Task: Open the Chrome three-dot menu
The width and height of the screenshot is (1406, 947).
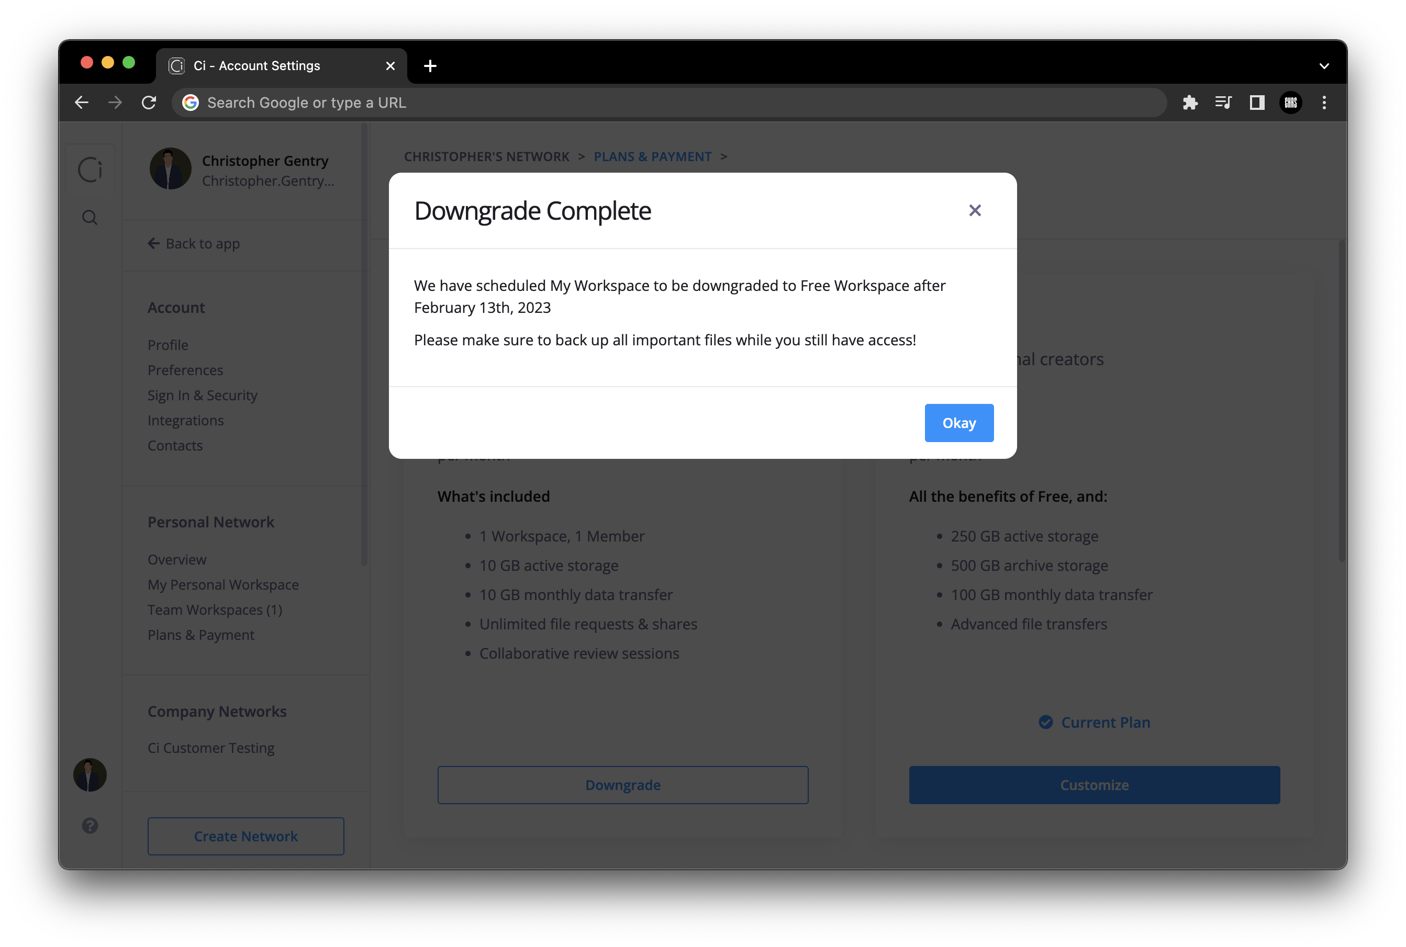Action: coord(1324,103)
